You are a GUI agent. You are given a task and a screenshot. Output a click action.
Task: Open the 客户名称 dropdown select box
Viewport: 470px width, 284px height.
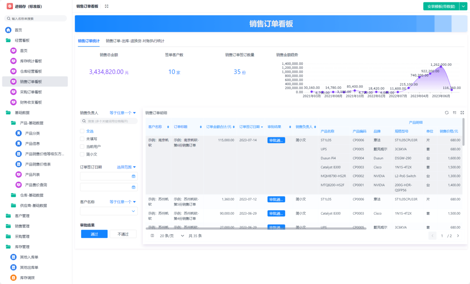tap(108, 211)
